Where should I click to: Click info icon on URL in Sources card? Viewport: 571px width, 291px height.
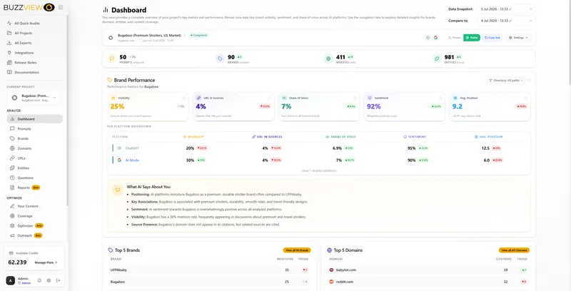[x=270, y=98]
